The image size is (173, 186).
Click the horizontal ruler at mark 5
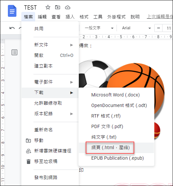tap(121, 37)
